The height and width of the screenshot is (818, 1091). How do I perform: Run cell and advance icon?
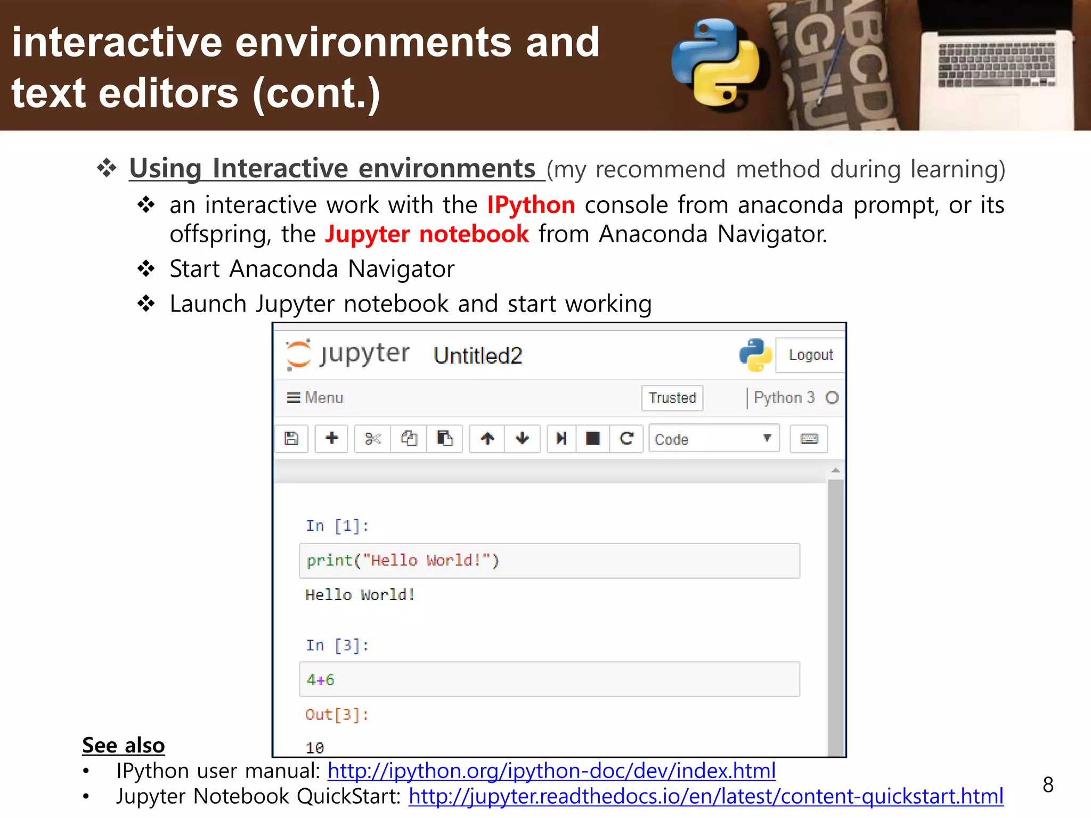click(561, 439)
